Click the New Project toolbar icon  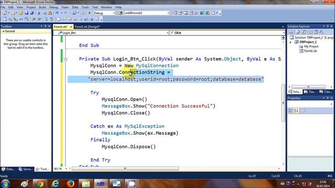[5, 13]
